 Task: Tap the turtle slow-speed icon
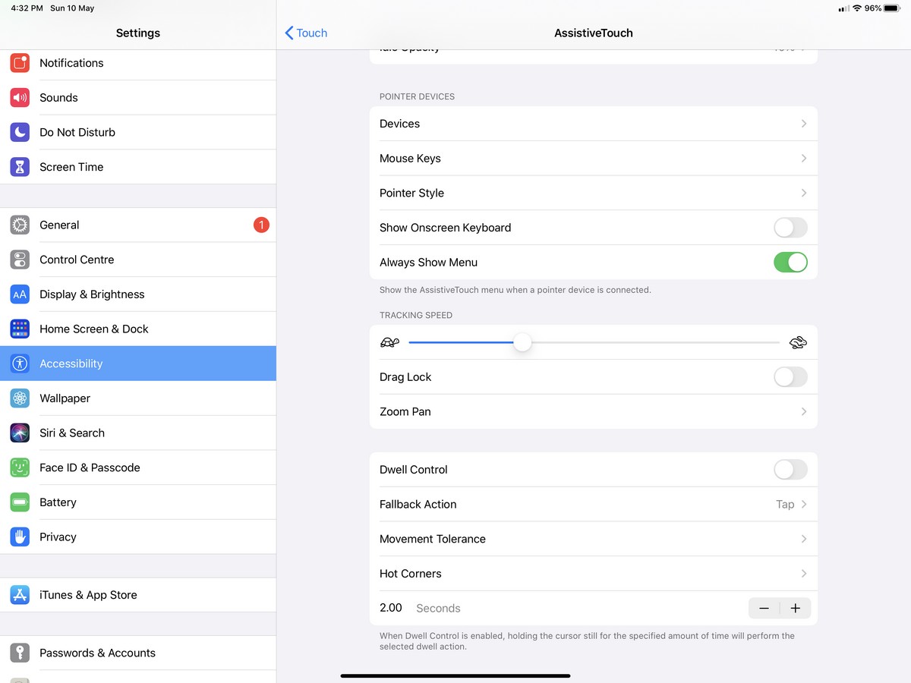[389, 342]
